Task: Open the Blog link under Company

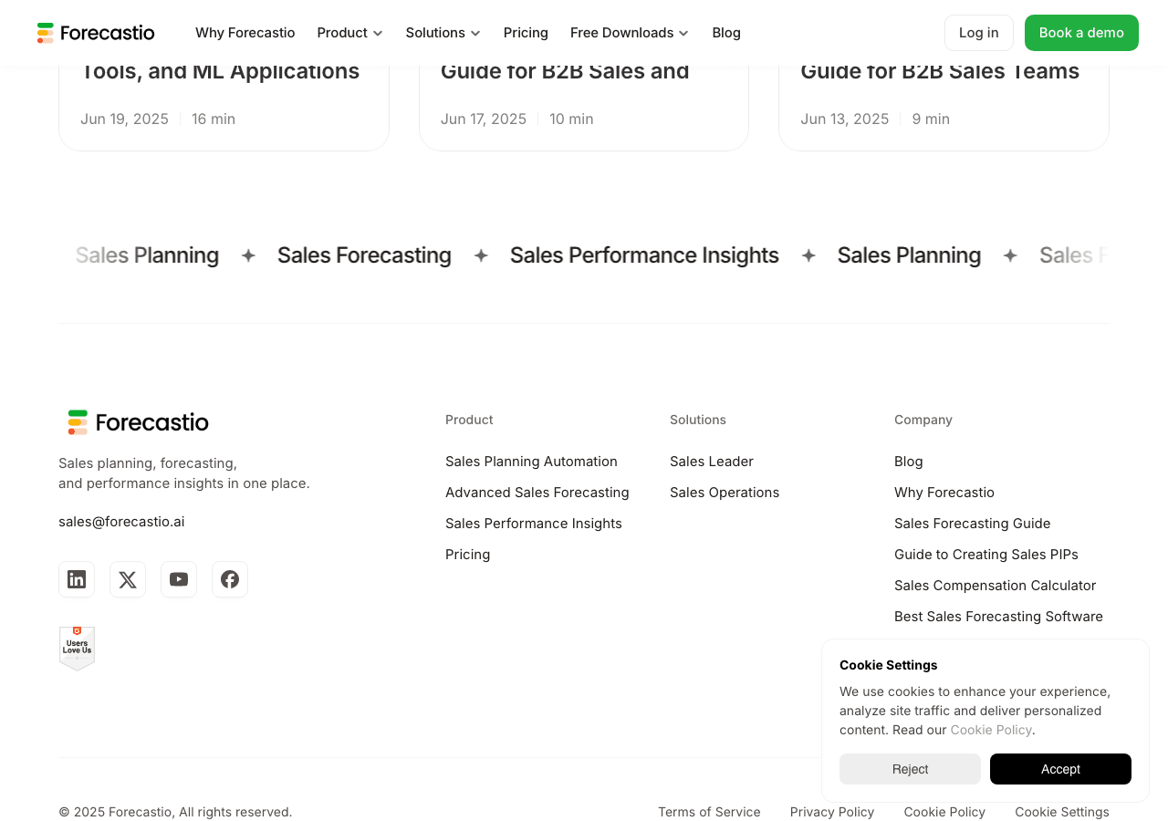Action: pos(909,462)
